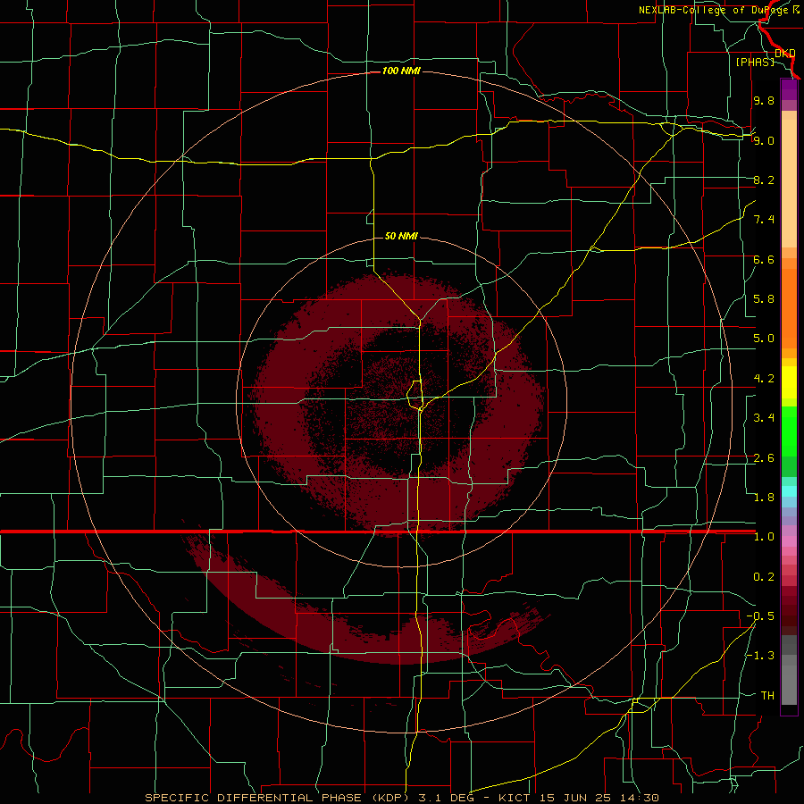
Task: Select the 50 NMI range ring label
Action: [401, 236]
